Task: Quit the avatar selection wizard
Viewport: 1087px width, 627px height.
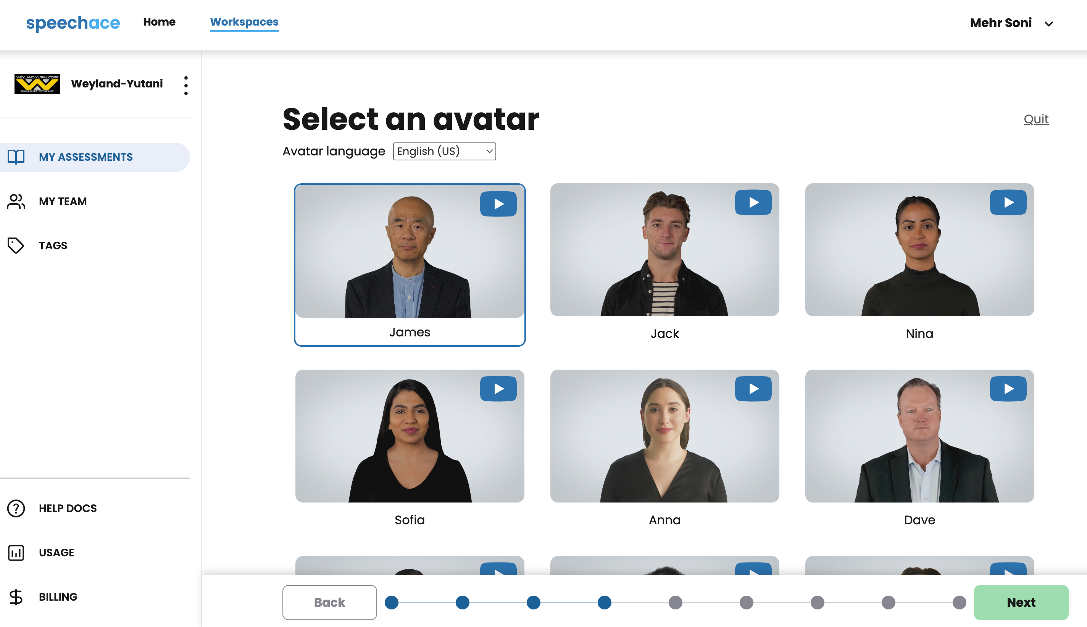Action: 1036,119
